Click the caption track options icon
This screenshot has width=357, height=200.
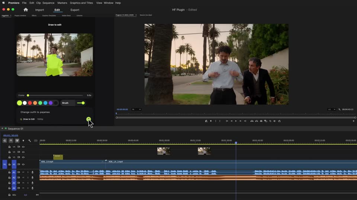pos(36,141)
